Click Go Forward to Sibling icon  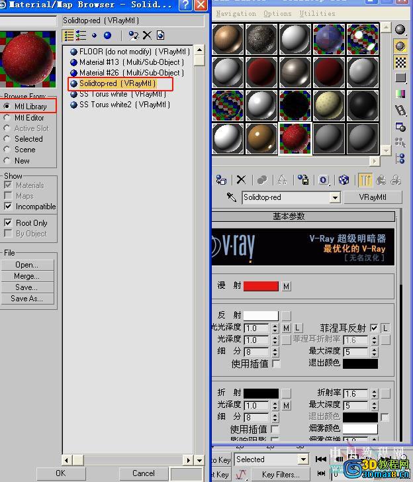point(396,180)
